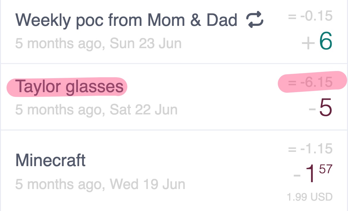Select the Sat 22 Jun date text

click(x=144, y=110)
